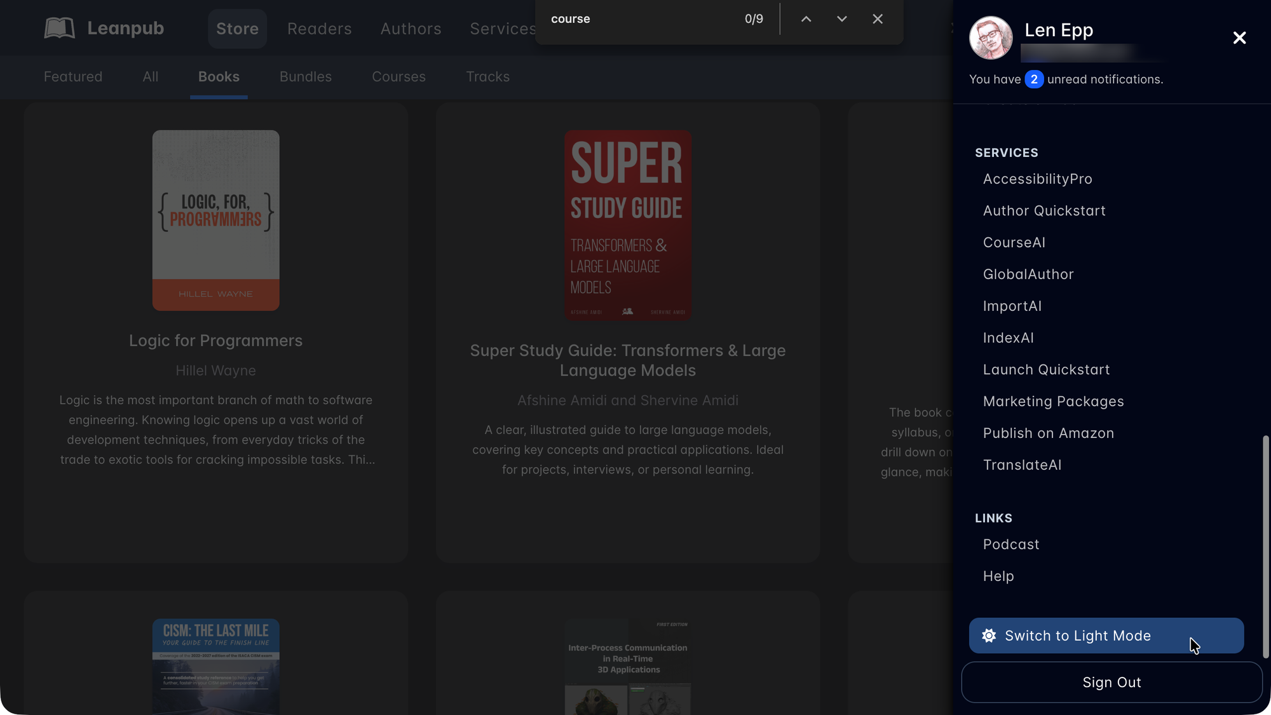
Task: Open Len Epp profile avatar
Action: pos(990,38)
